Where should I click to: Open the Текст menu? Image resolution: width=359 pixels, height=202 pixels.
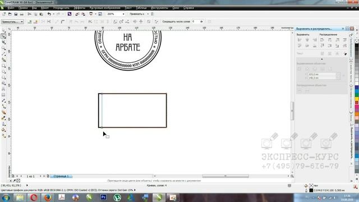[x=128, y=8]
